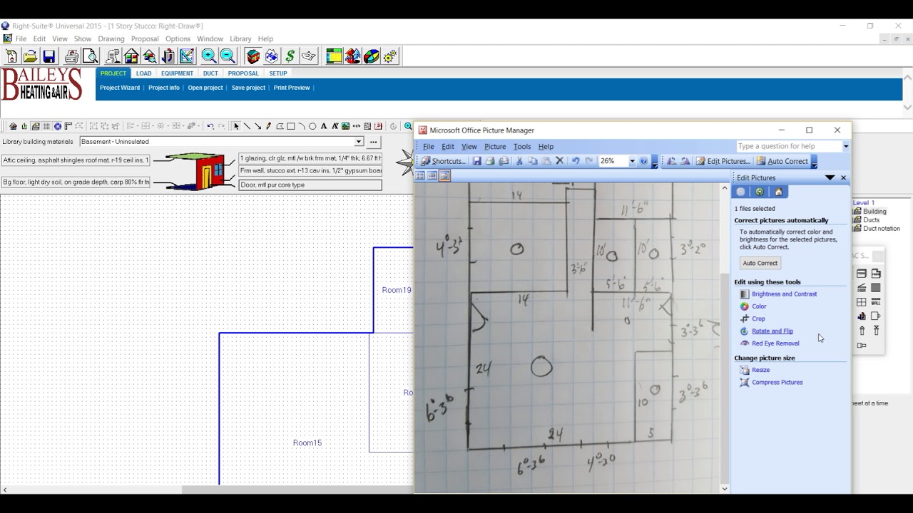
Task: Open the File menu in Right-Suite
Action: (21, 38)
